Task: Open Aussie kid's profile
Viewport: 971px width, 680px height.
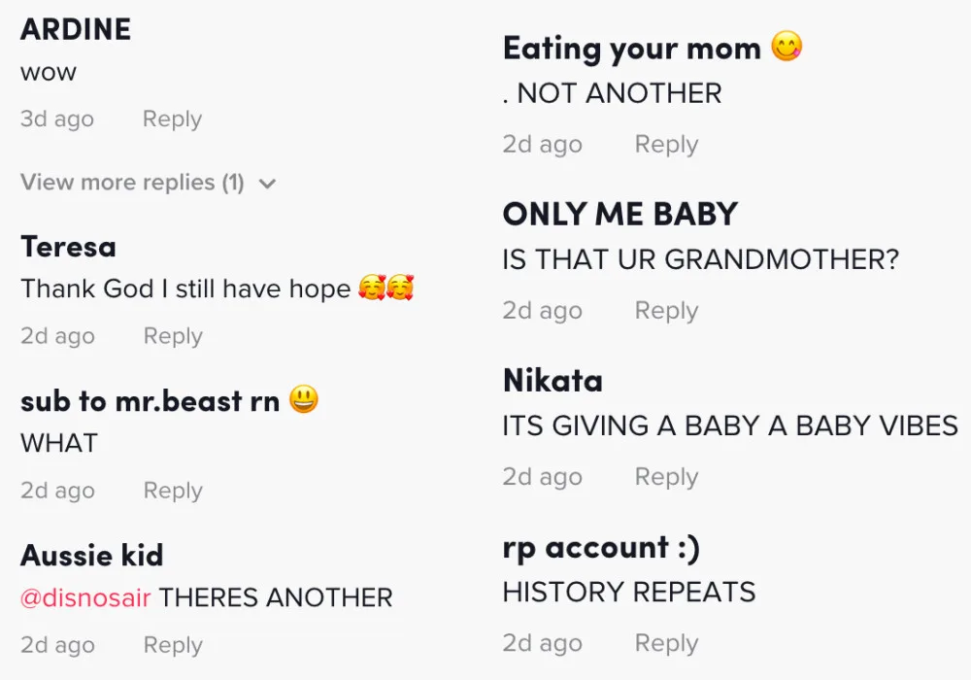Action: (91, 556)
